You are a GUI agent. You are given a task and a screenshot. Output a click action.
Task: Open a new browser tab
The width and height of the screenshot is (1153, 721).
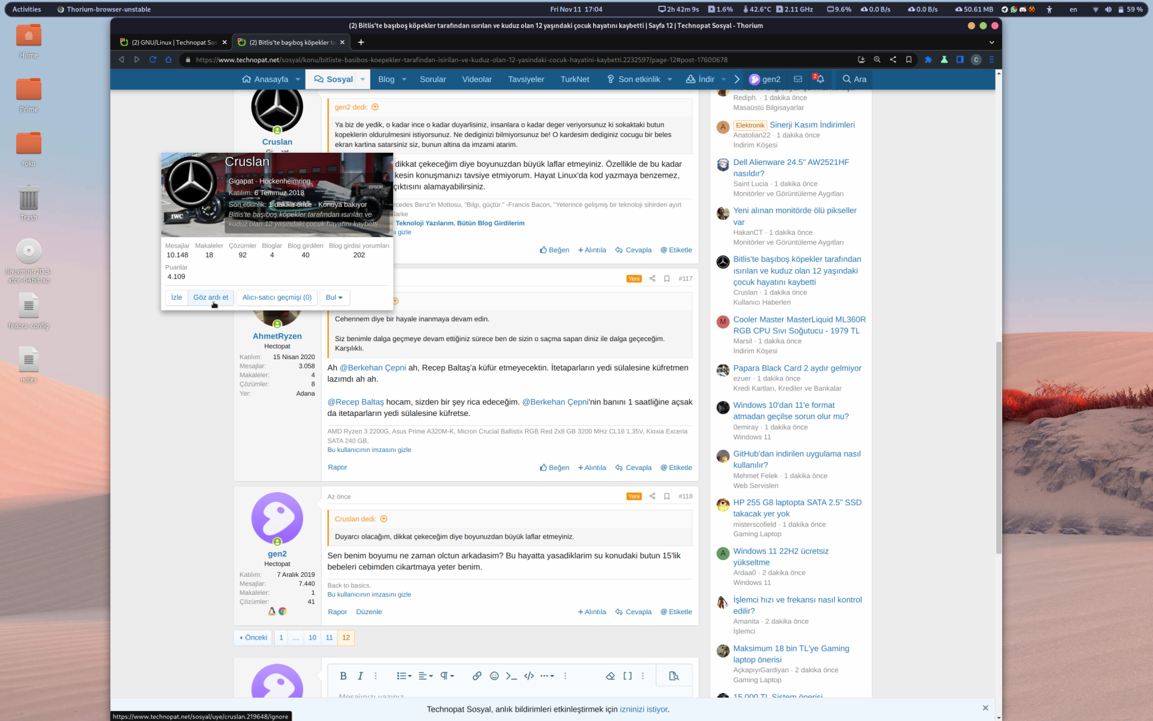click(361, 42)
